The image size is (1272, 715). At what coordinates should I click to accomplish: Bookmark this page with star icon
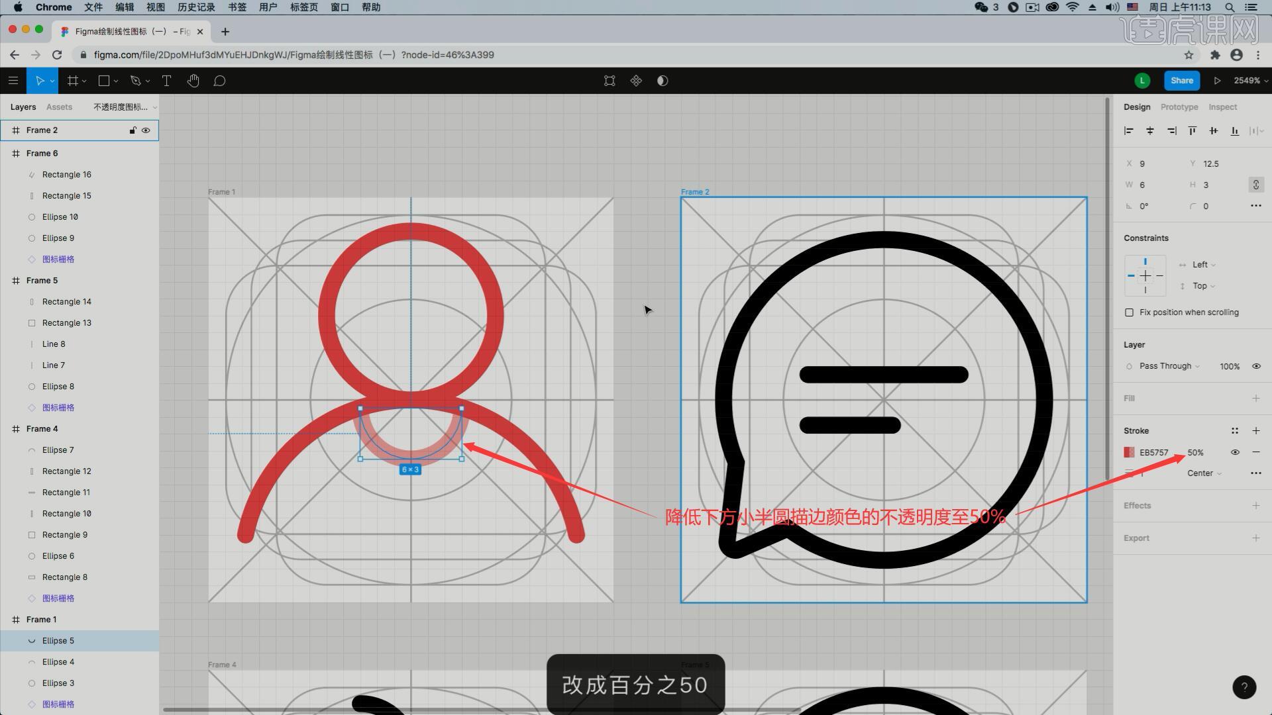click(x=1189, y=55)
